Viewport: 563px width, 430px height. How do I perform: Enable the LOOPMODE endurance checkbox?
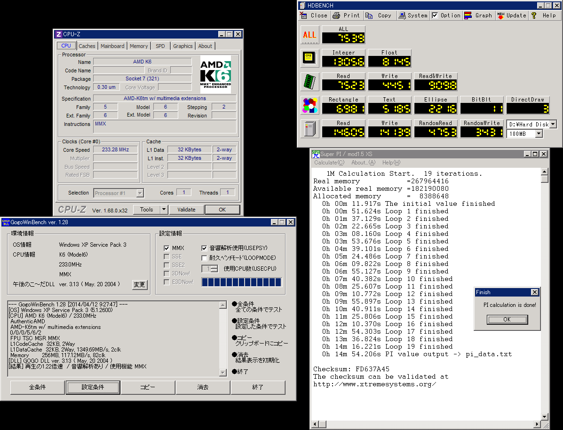click(204, 258)
